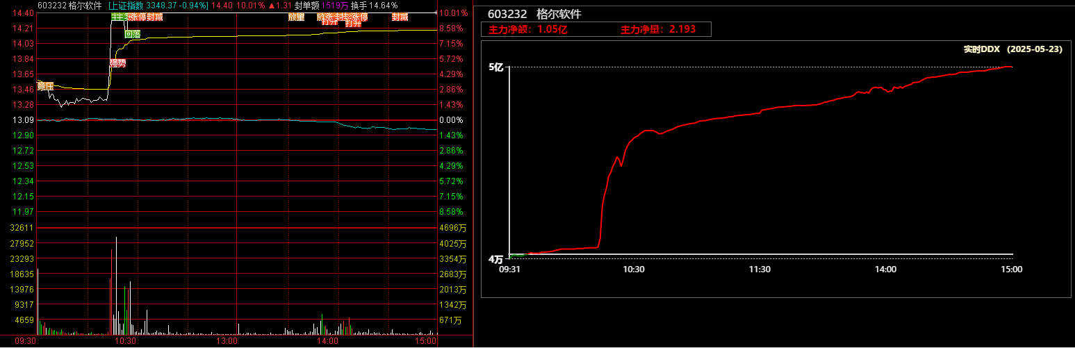Select the 603232 格尔软件 title in DDX panel
The height and width of the screenshot is (348, 1075).
[534, 14]
